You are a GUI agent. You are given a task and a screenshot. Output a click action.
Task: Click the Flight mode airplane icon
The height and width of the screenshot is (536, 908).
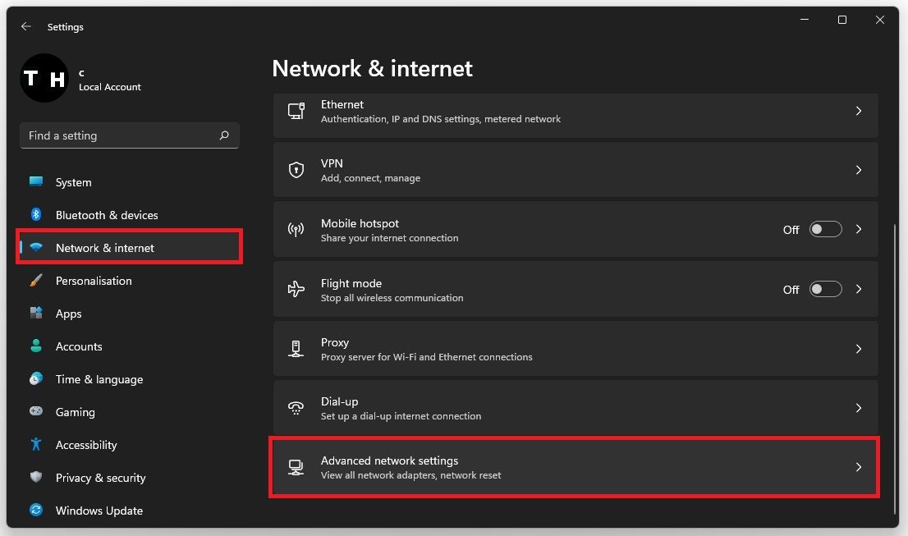pos(296,289)
